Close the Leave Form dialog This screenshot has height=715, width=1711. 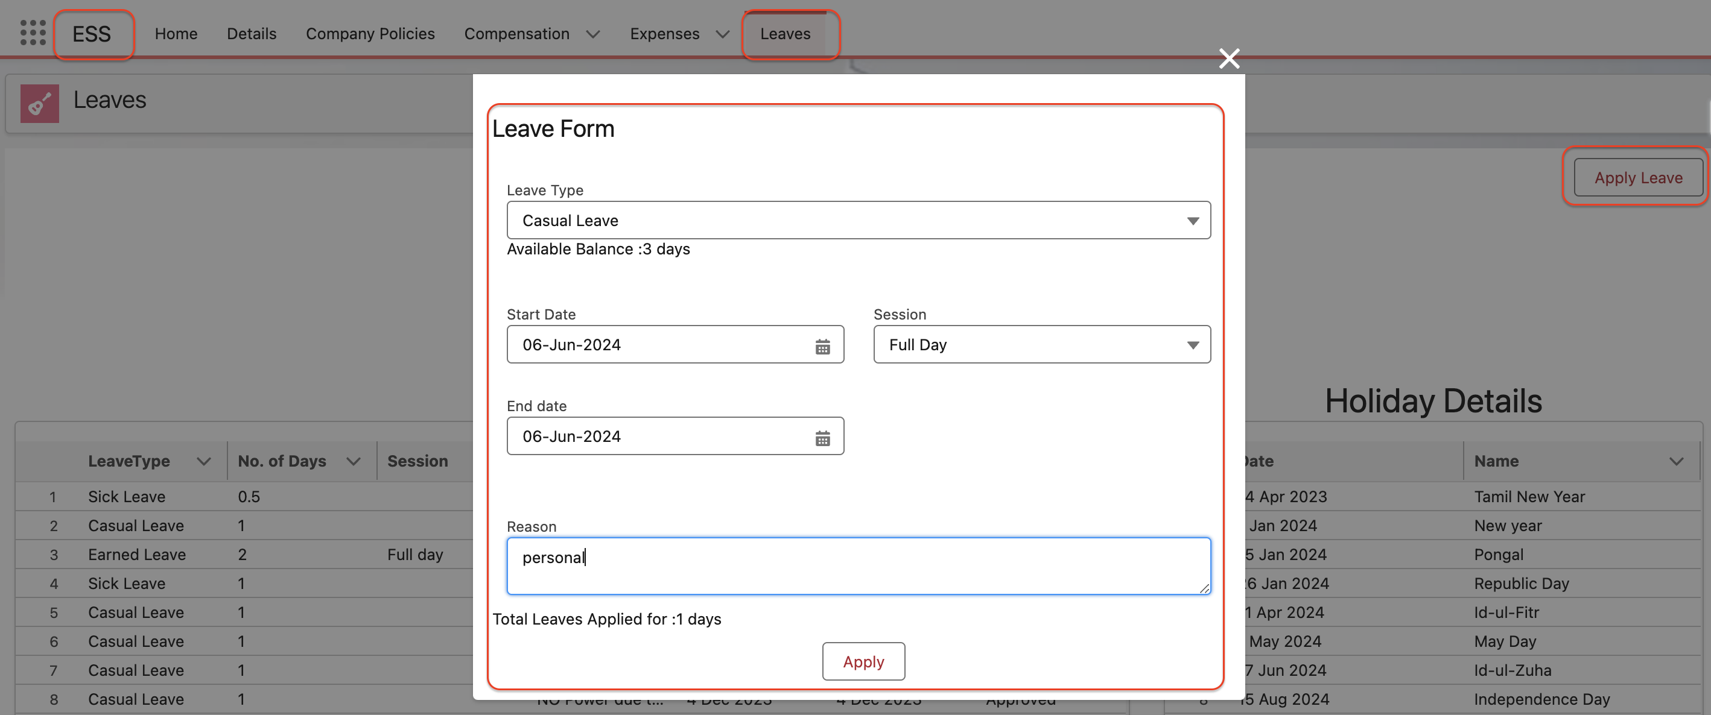(x=1229, y=58)
